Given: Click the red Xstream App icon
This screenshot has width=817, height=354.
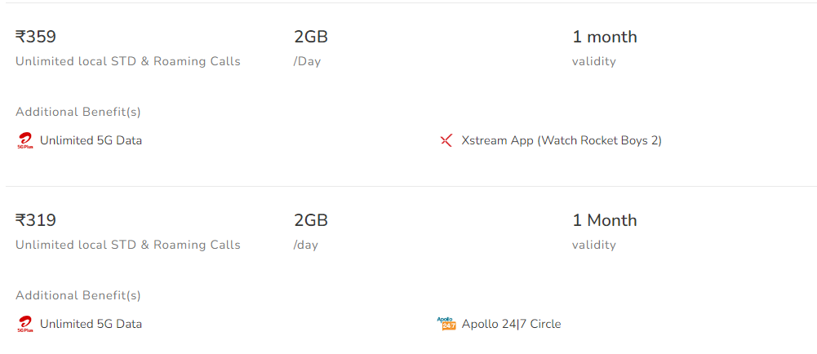Looking at the screenshot, I should tap(446, 141).
